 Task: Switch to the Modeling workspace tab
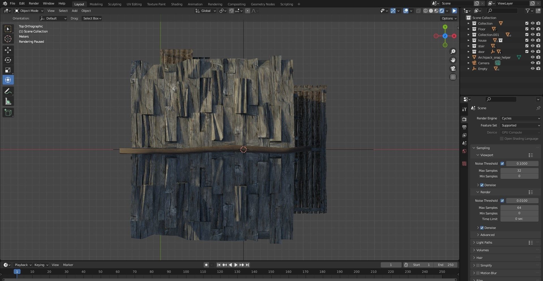coord(96,4)
